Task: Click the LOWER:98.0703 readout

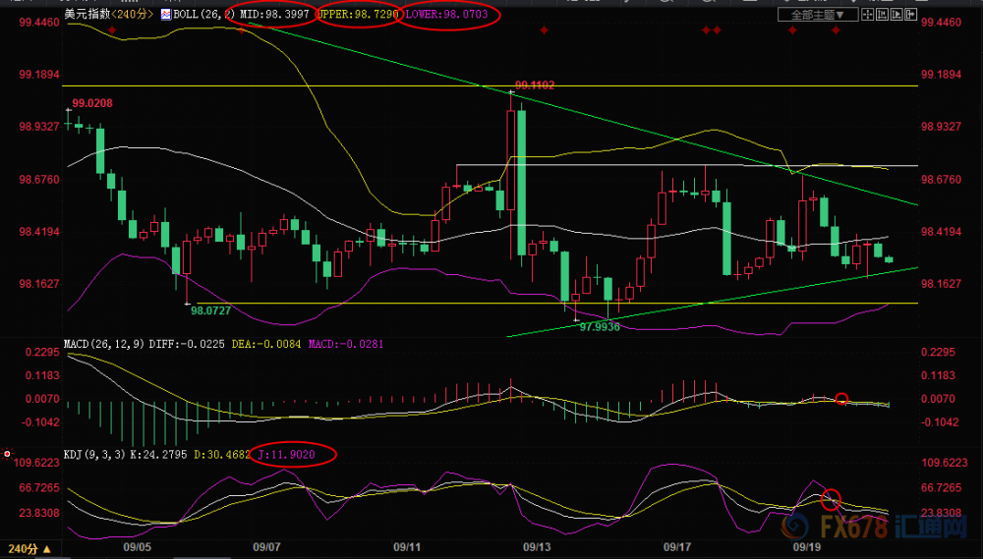Action: coord(446,14)
